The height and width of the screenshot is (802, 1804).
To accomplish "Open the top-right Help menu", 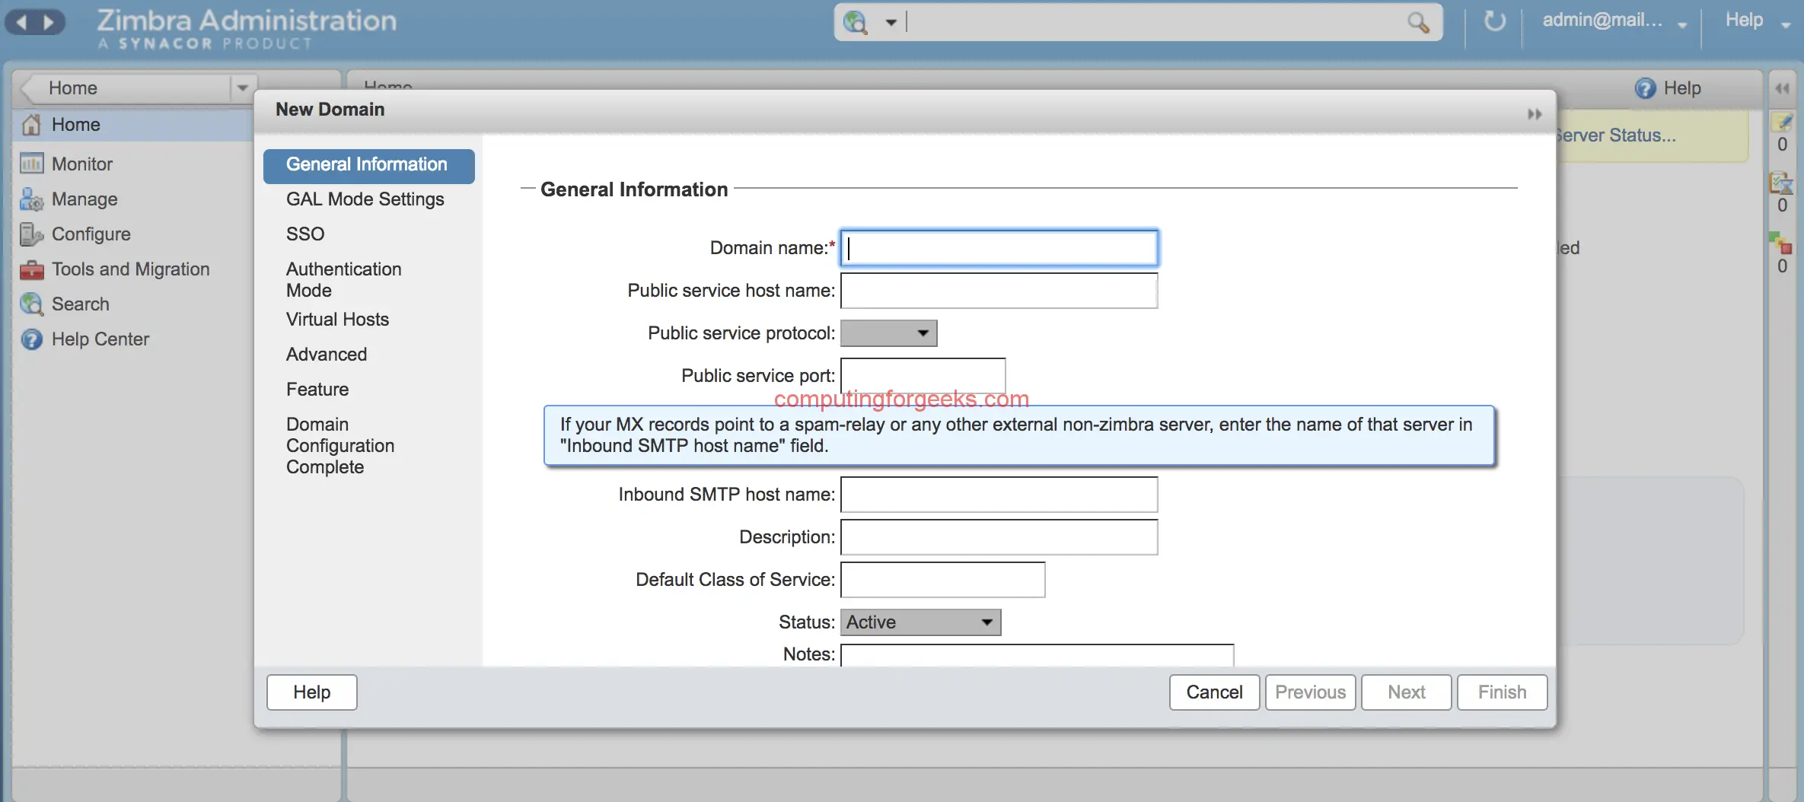I will click(x=1758, y=21).
